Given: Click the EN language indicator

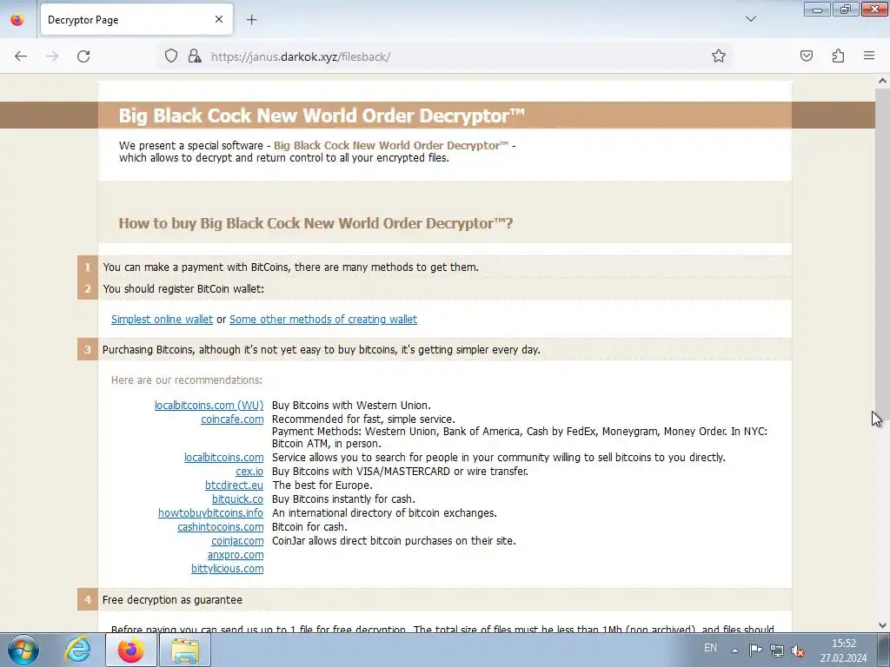Looking at the screenshot, I should 710,648.
